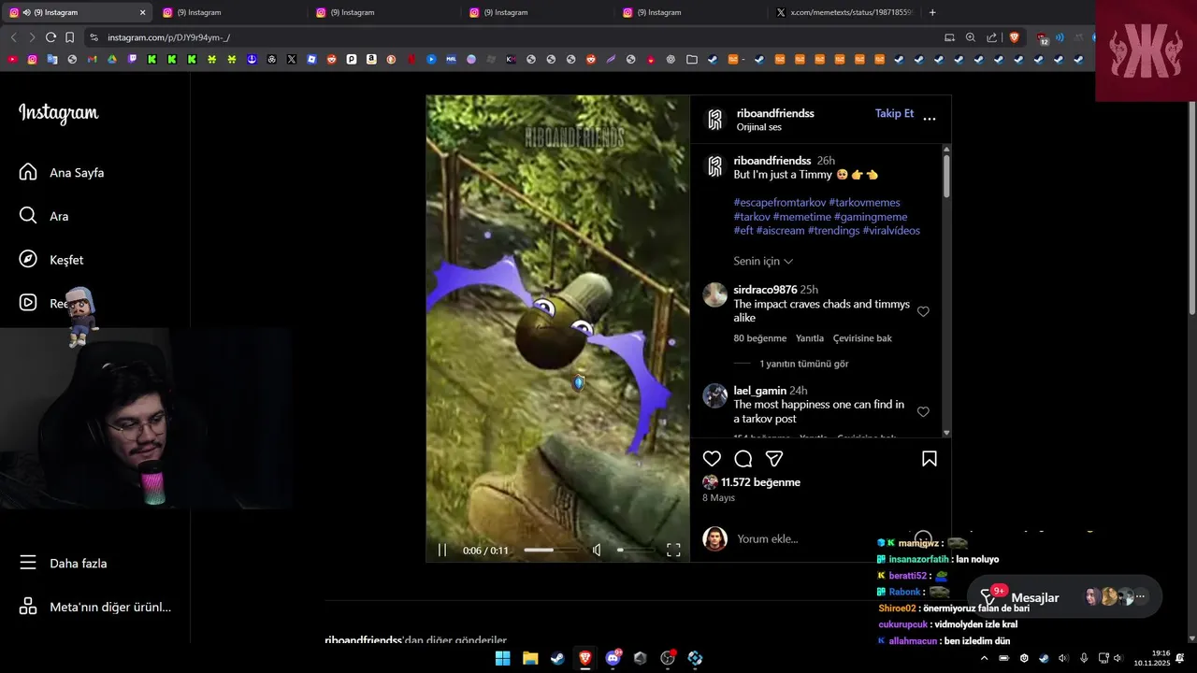Viewport: 1197px width, 673px height.
Task: Open the Amazon bookmark icon
Action: pyautogui.click(x=371, y=59)
